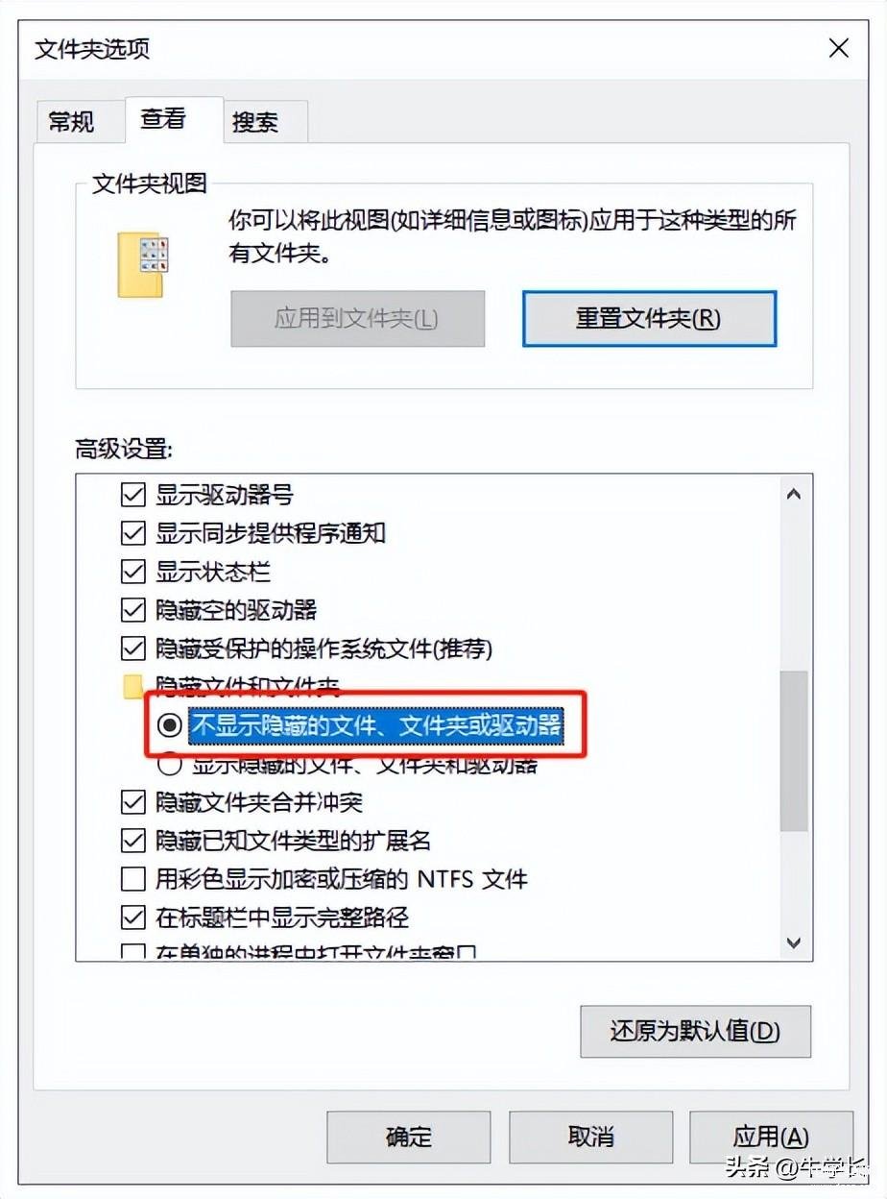Screen dimensions: 887x1199
Task: Click the scroll down arrow in advanced settings
Action: click(794, 942)
